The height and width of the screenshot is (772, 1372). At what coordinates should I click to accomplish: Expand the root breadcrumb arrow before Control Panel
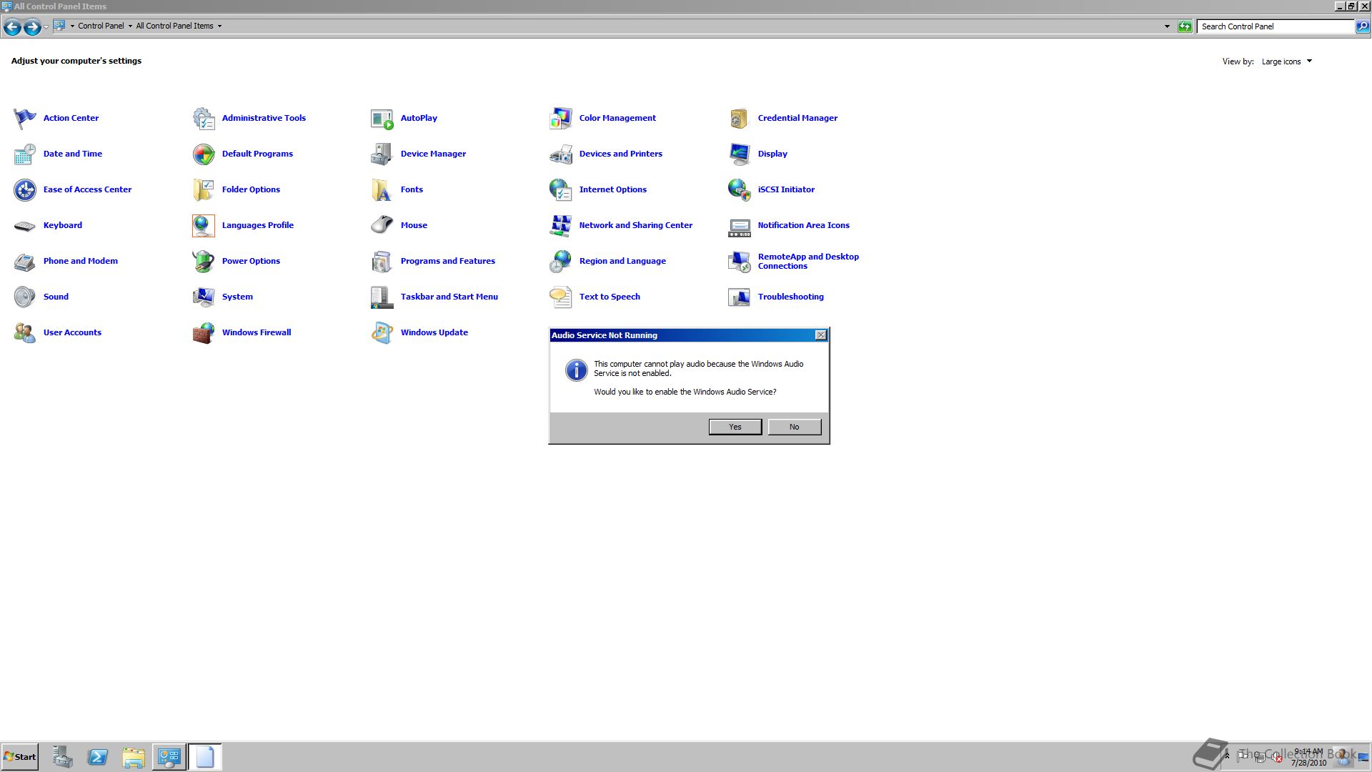click(72, 26)
